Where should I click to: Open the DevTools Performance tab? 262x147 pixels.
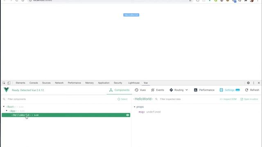coord(75,83)
